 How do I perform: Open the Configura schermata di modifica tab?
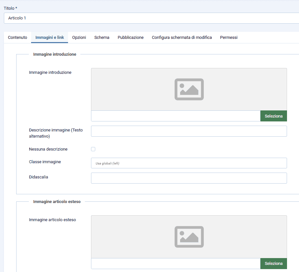pyautogui.click(x=182, y=37)
